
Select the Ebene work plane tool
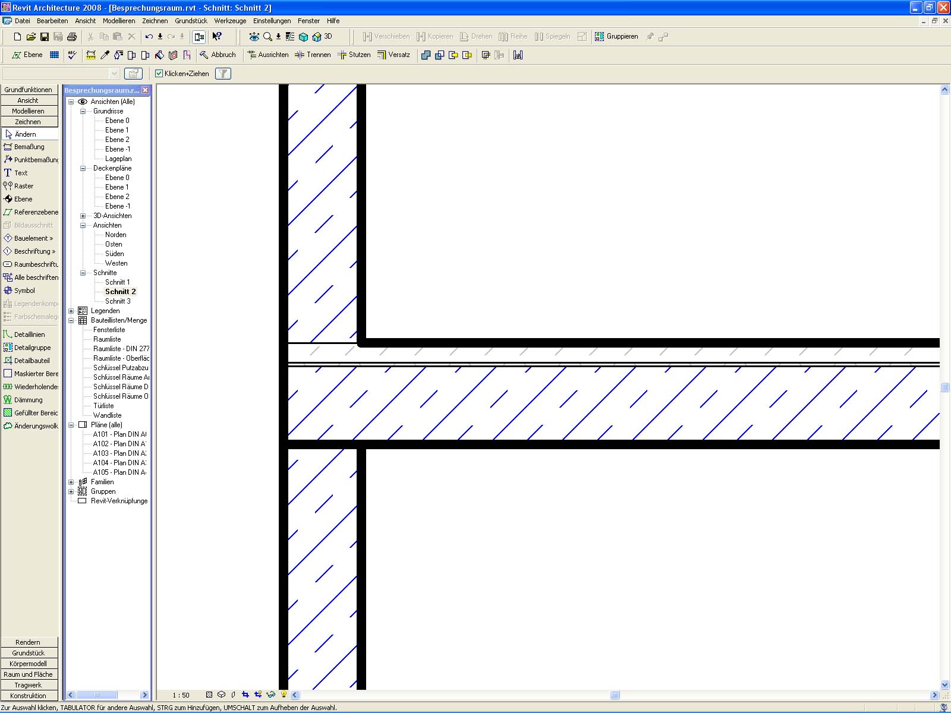tap(27, 55)
